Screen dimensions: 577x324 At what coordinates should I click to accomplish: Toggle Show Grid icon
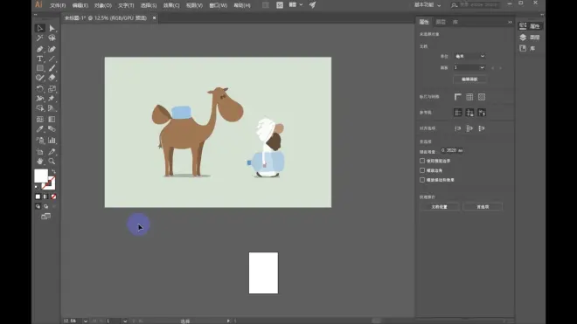click(469, 97)
